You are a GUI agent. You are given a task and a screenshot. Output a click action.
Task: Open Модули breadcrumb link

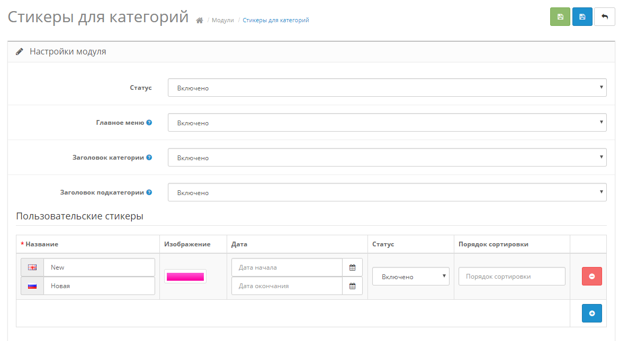coord(222,21)
